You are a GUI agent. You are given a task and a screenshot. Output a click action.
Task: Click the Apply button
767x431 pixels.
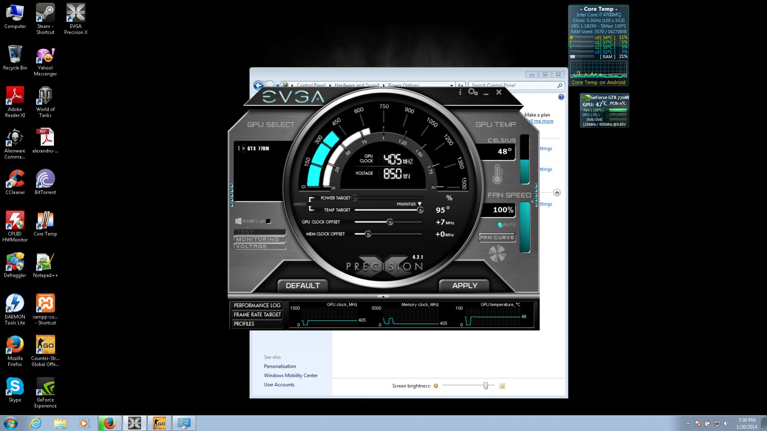tap(464, 286)
